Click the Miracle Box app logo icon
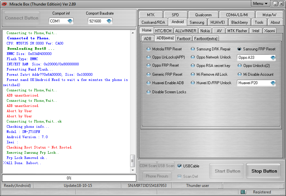Screen dimensions: 286x196 (x=4, y=4)
